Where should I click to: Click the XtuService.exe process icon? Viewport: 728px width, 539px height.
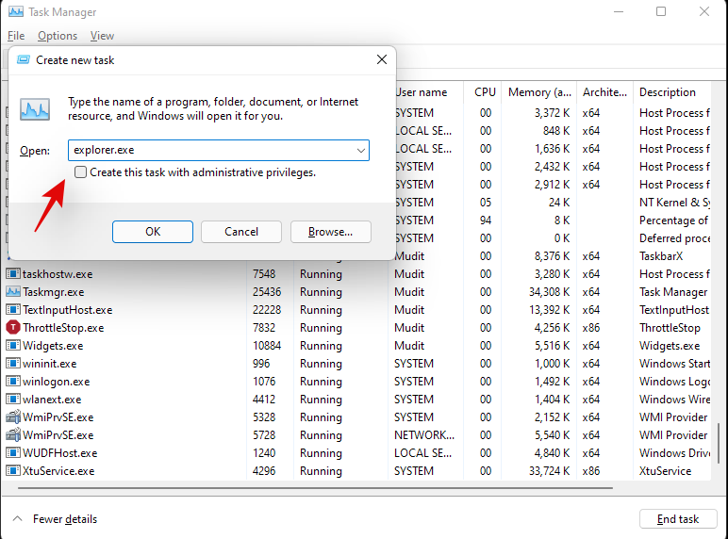point(13,471)
